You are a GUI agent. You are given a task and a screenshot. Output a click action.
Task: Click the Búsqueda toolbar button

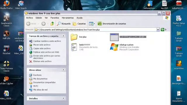[64, 24]
